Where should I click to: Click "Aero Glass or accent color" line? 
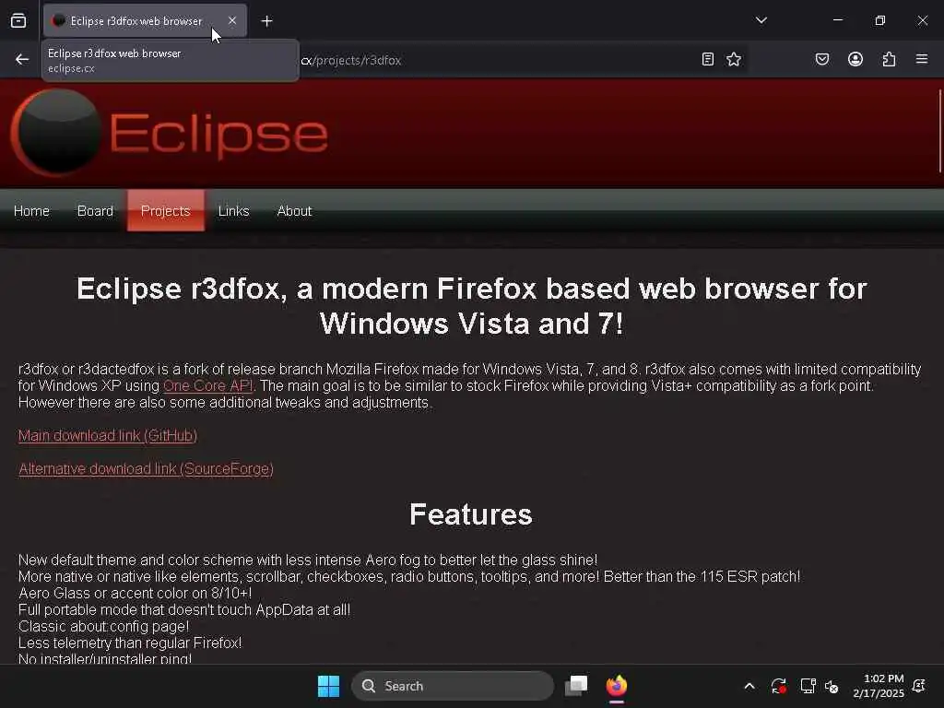[x=135, y=593]
